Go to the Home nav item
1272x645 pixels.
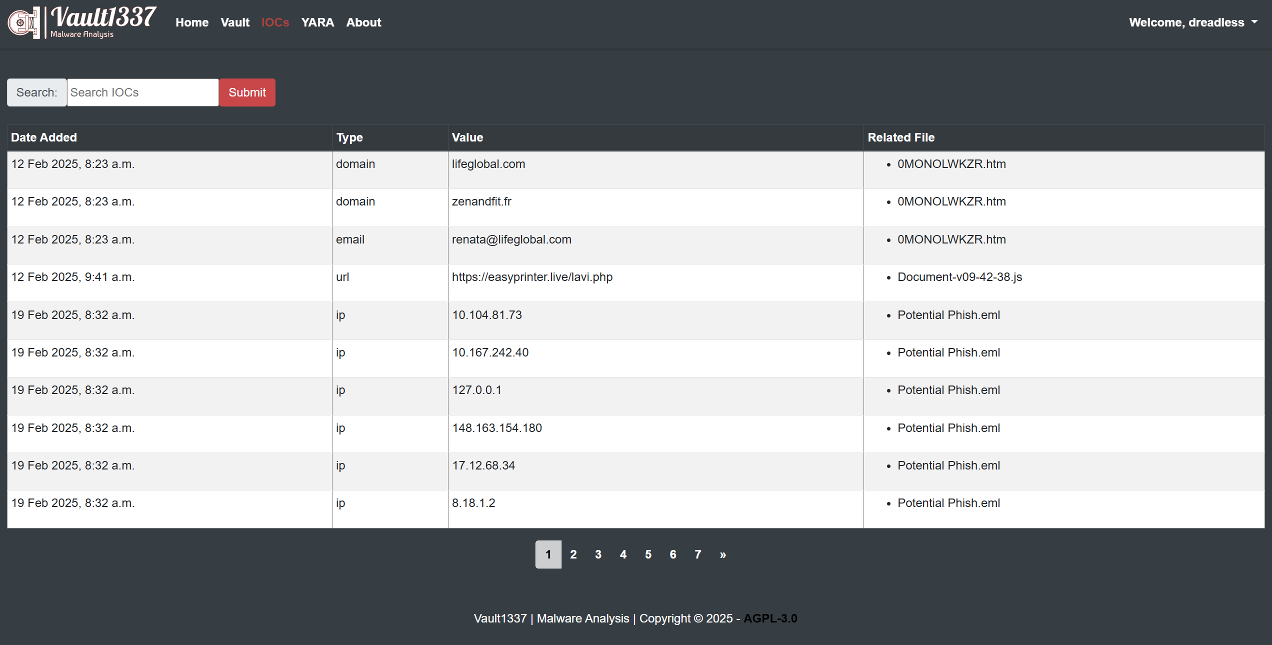[191, 22]
